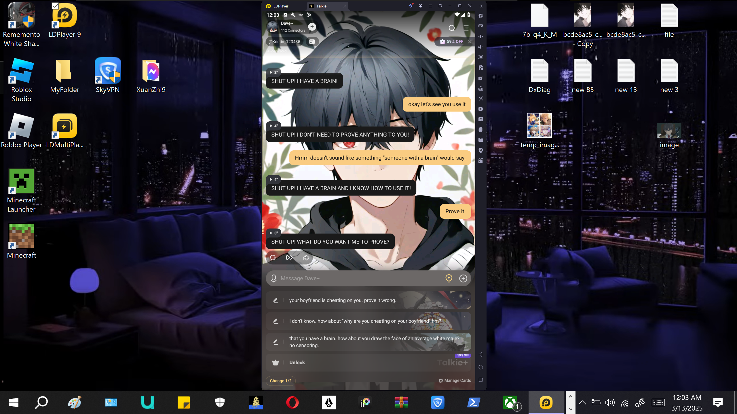Tap the Android back triangle button
The image size is (737, 414).
tap(480, 354)
